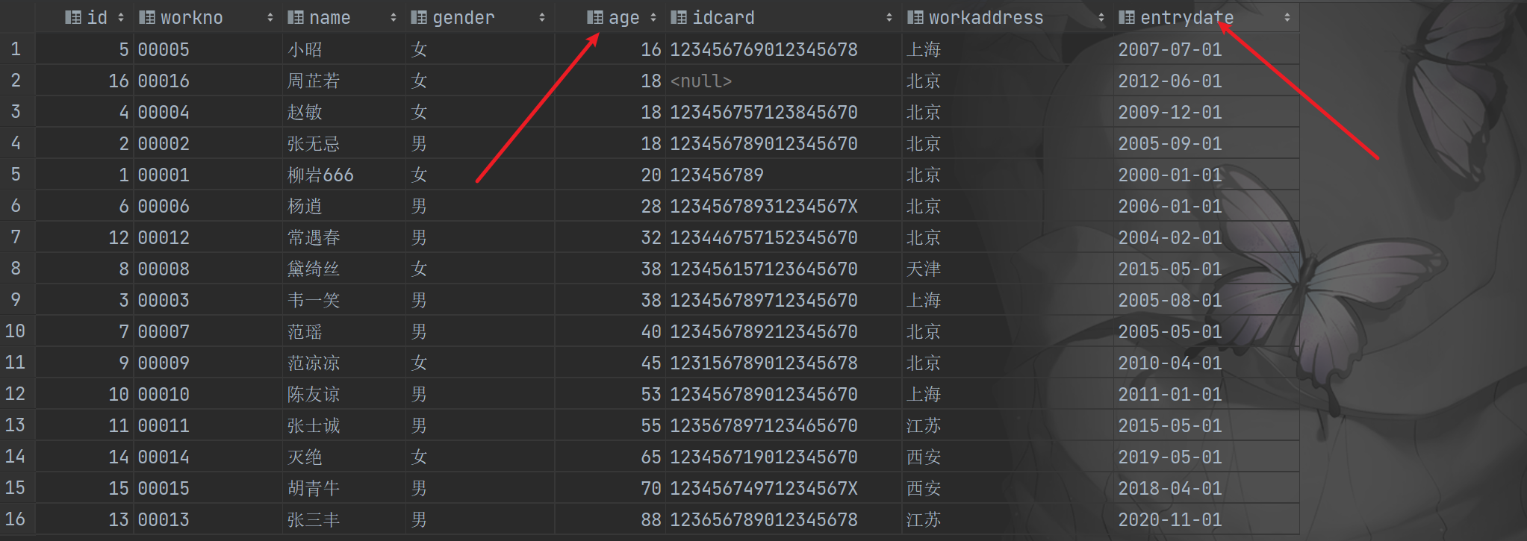Click the workno column's table icon
The image size is (1527, 541).
[x=147, y=17]
